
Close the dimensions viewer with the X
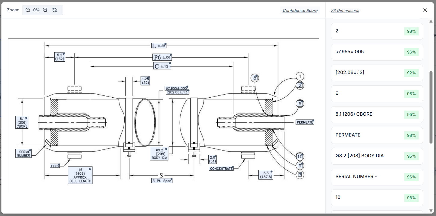(x=425, y=10)
